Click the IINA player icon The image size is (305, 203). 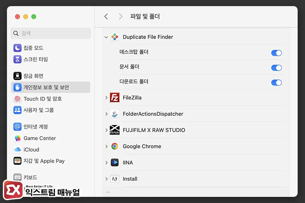click(115, 162)
